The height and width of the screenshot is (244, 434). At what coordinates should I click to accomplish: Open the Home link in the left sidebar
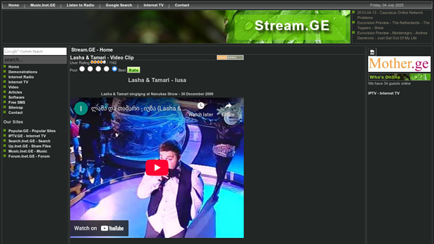[x=14, y=66]
